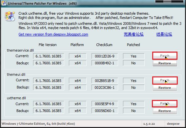The width and height of the screenshot is (186, 128).
Task: Click Windows 7 Ultimate Edition status text
Action: [38, 124]
